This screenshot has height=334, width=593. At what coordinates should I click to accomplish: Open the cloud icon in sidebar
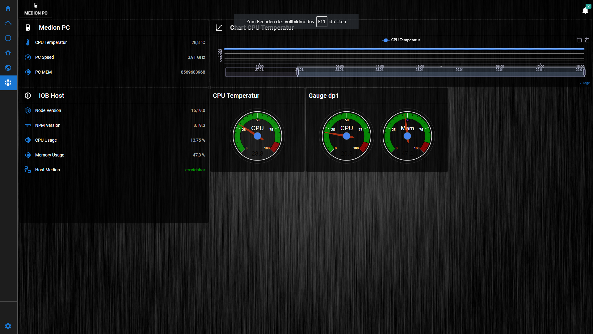click(x=8, y=23)
